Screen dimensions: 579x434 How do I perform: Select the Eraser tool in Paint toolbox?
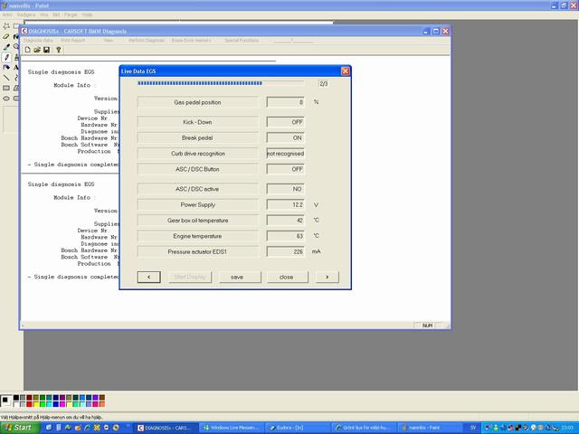[6, 36]
